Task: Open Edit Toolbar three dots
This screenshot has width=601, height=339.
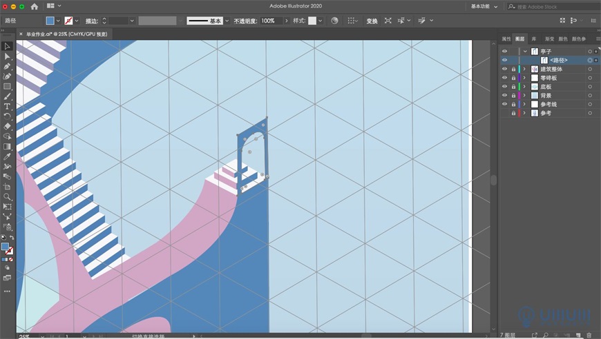Action: click(7, 291)
